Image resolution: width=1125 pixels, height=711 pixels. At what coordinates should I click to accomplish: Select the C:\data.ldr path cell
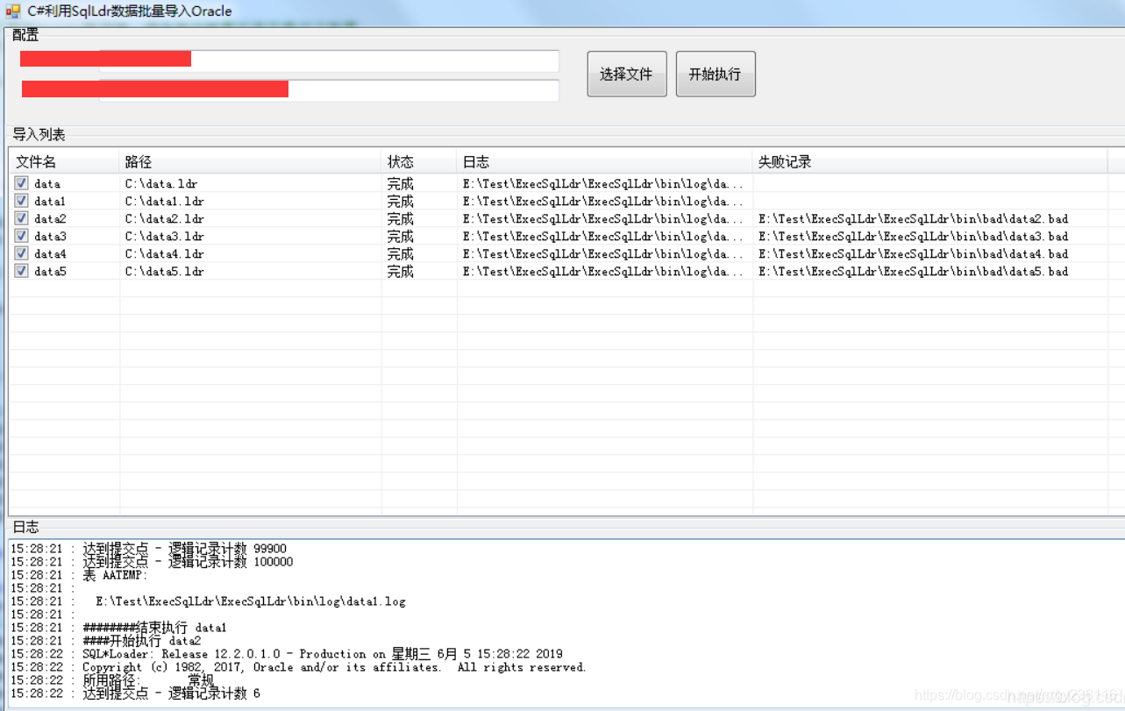tap(161, 184)
